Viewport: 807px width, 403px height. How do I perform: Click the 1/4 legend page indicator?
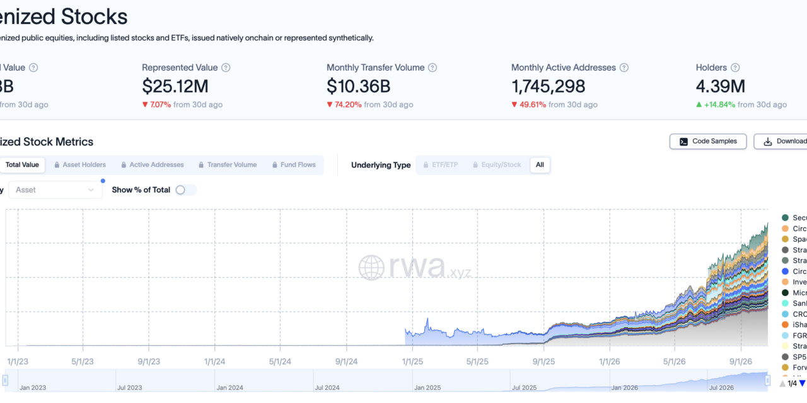coord(792,383)
